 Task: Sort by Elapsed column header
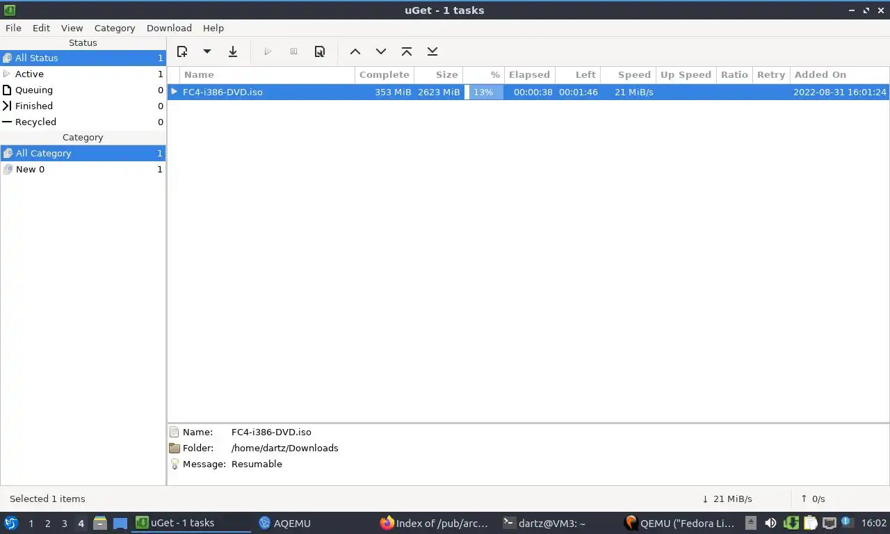pyautogui.click(x=530, y=74)
